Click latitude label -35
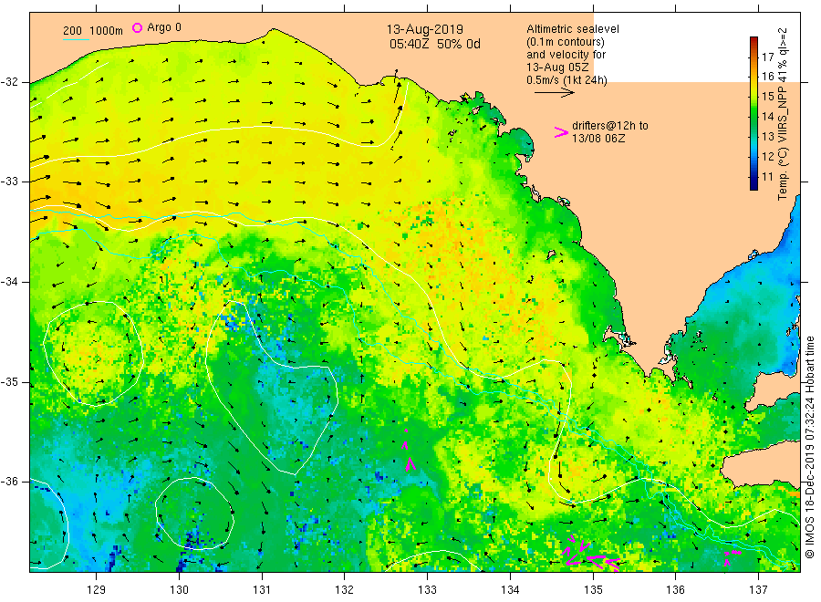The height and width of the screenshot is (602, 821). pos(9,382)
